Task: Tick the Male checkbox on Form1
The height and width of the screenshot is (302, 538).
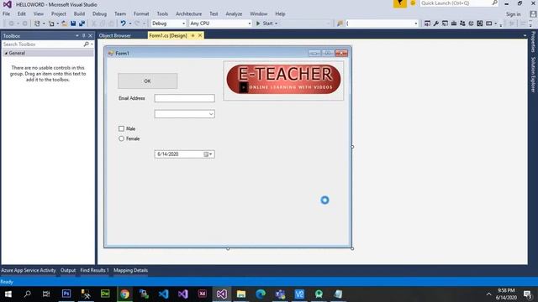Action: tap(121, 128)
